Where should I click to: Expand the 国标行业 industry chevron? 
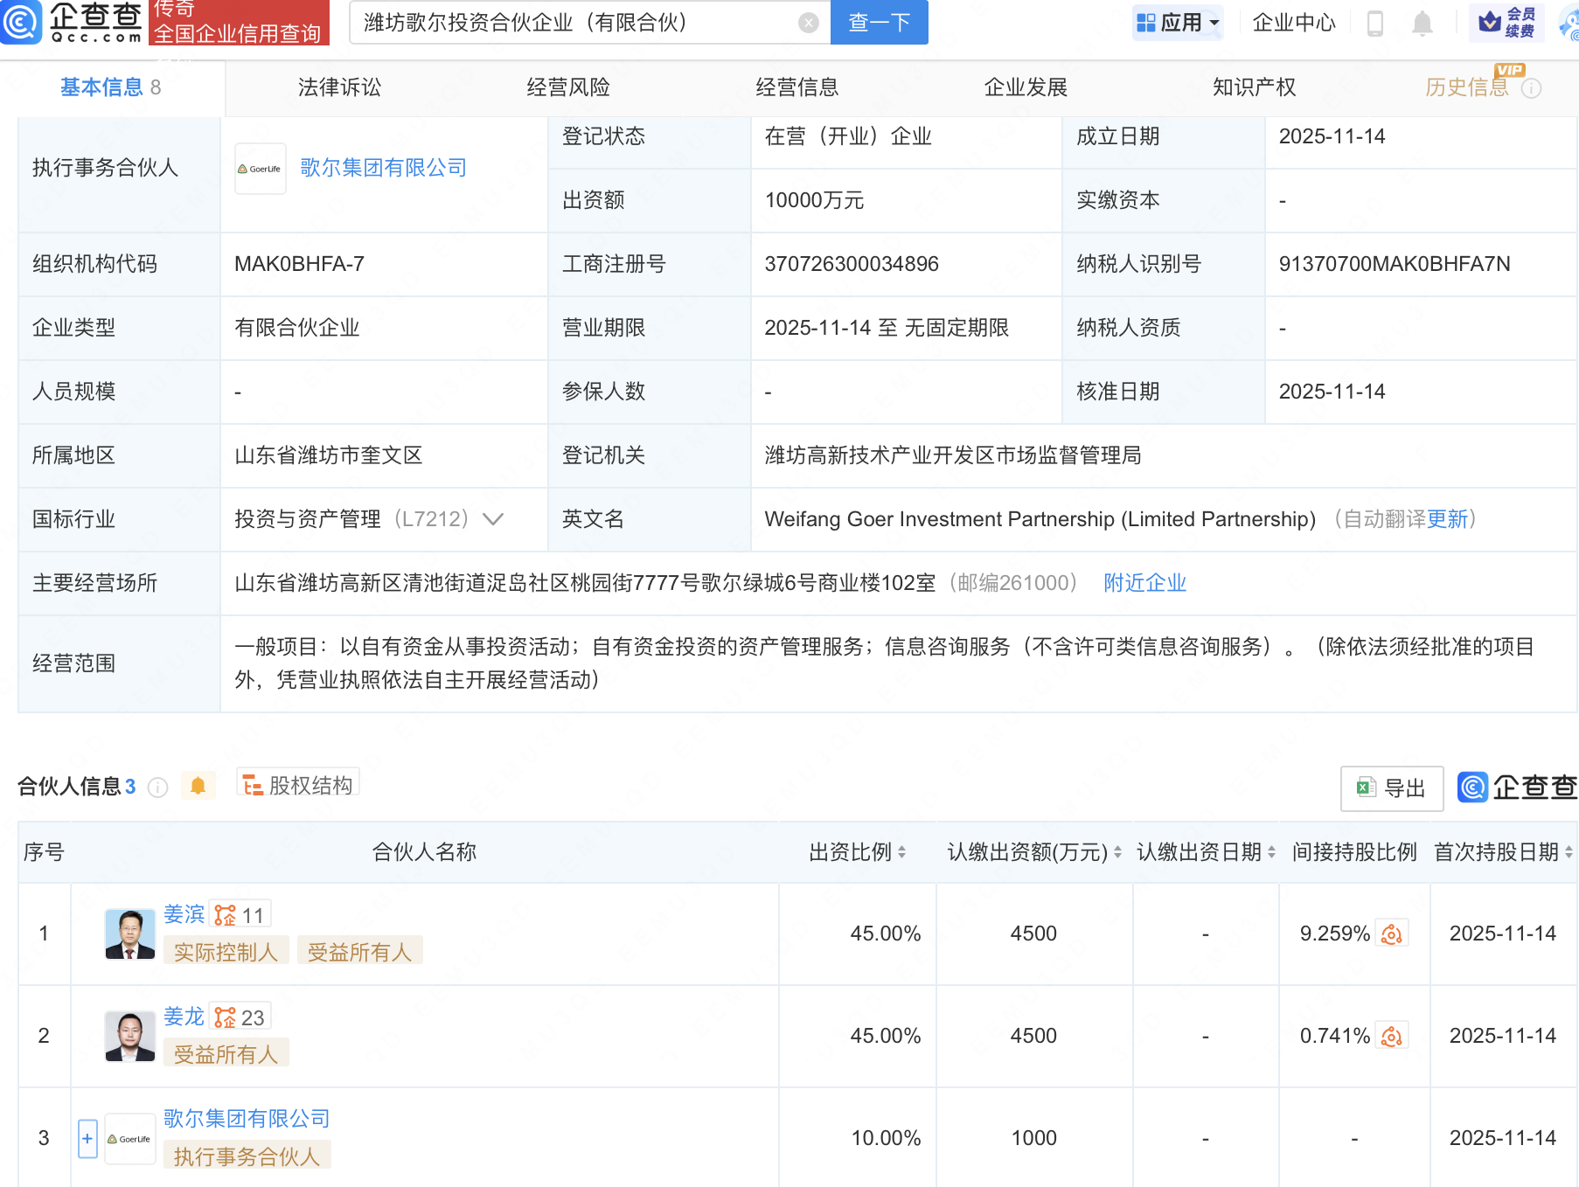click(493, 519)
